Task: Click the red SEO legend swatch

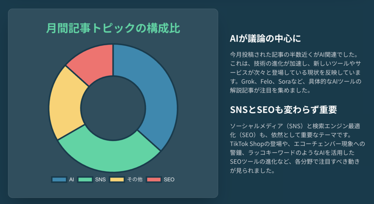Action: [x=154, y=180]
